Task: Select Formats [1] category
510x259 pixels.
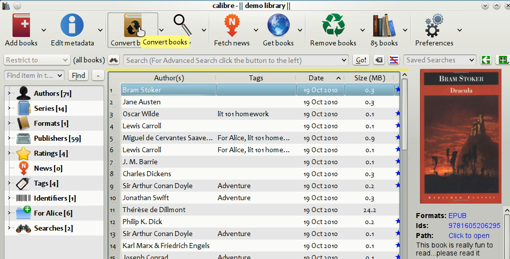Action: [51, 123]
